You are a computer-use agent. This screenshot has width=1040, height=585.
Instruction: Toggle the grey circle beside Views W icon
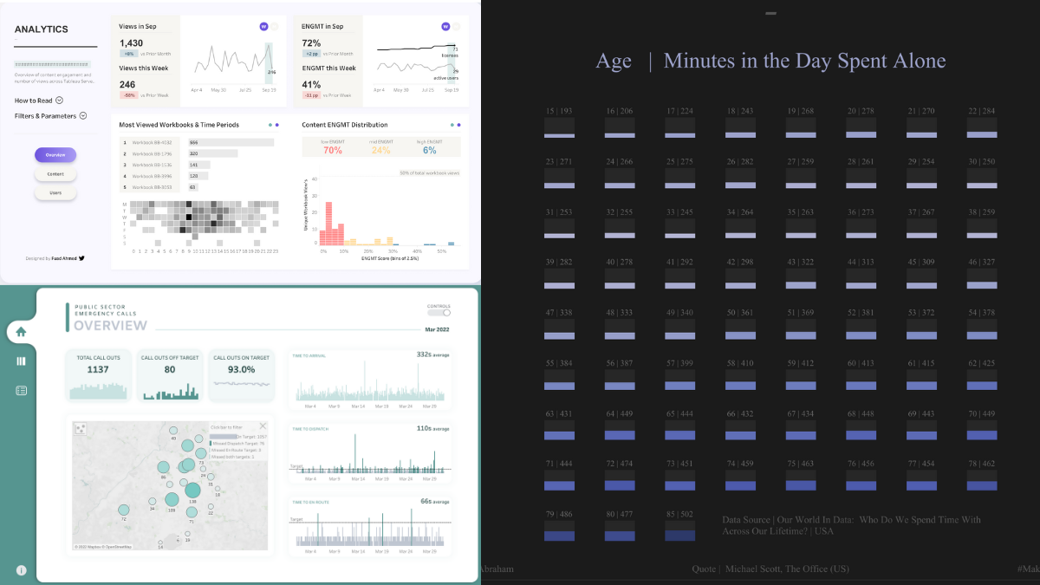(x=275, y=27)
